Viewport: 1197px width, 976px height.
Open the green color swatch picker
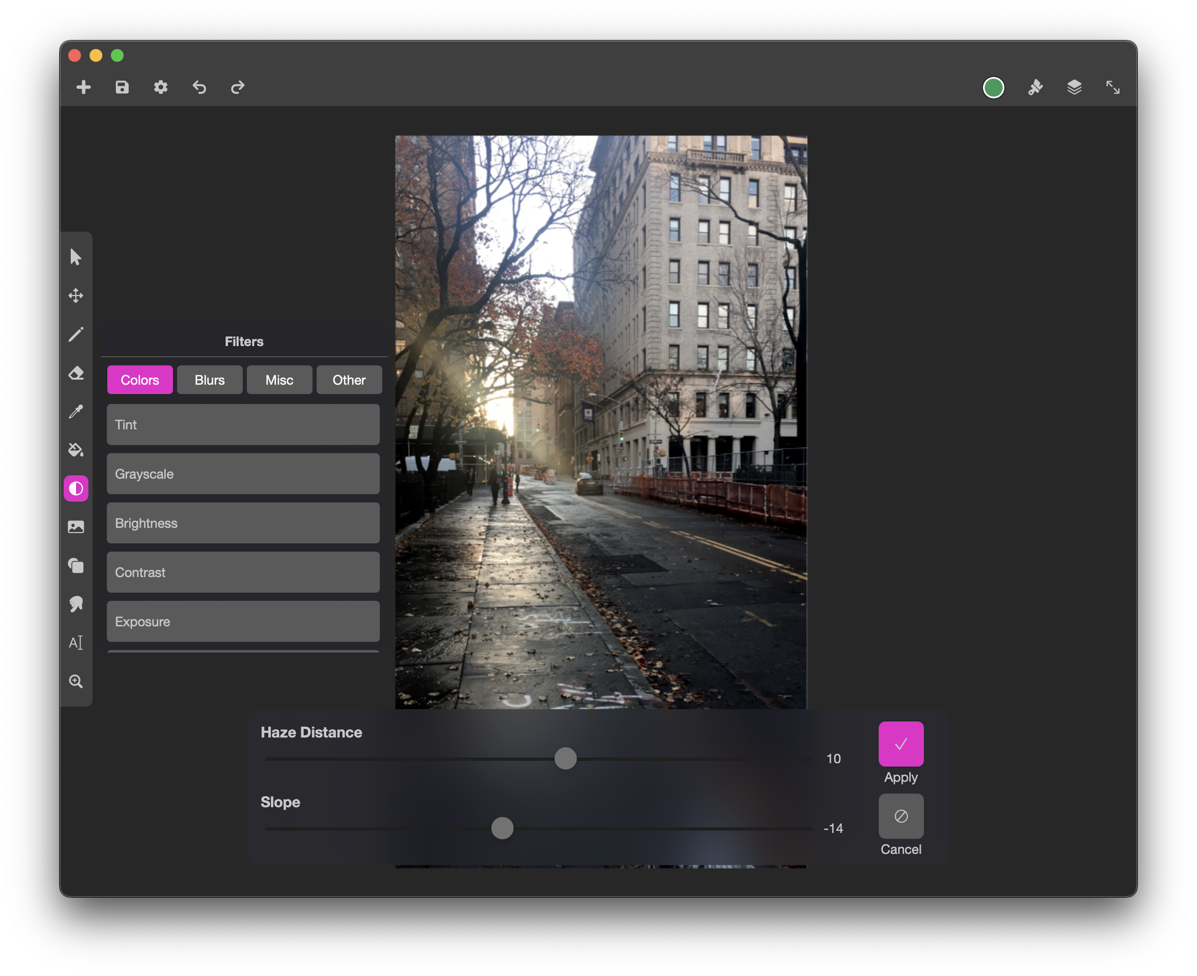click(993, 87)
